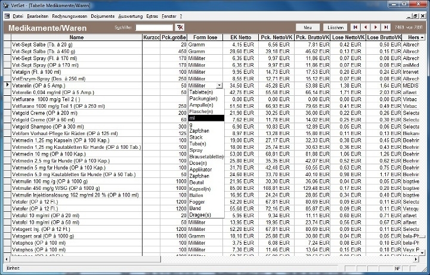The width and height of the screenshot is (430, 275).
Task: Toggle the Form lose dropdown arrow for Veterelin
Action: 219,85
